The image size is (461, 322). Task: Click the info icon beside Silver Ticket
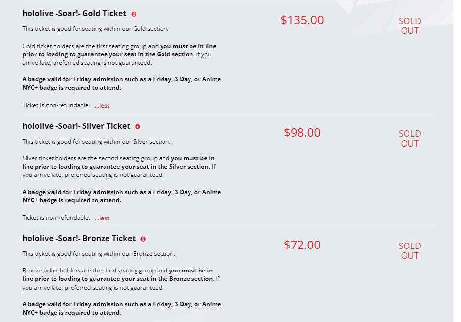pyautogui.click(x=137, y=127)
